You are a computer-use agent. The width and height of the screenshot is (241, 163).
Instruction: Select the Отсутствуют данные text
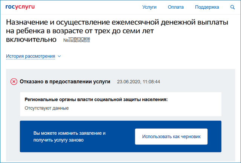[x=47, y=108]
